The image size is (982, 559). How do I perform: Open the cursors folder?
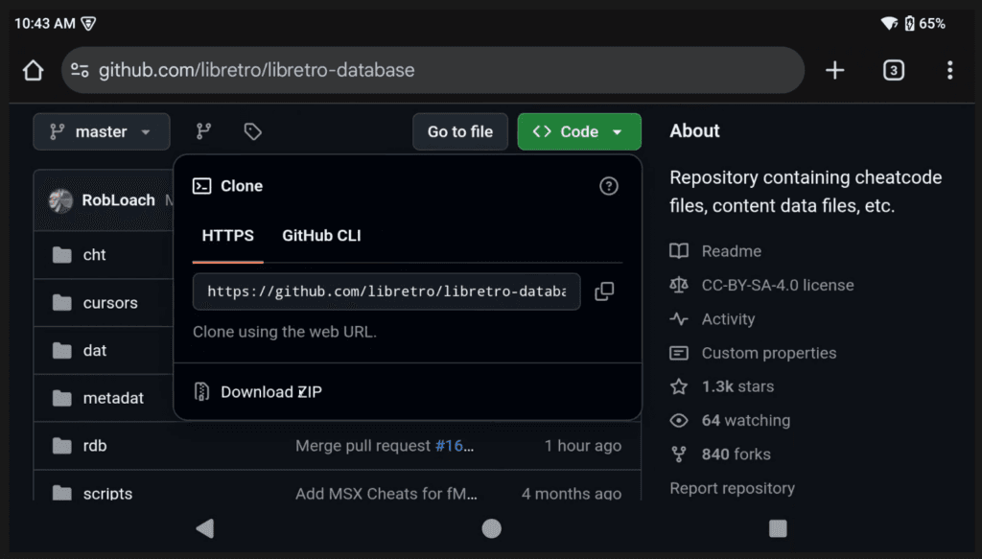tap(110, 303)
